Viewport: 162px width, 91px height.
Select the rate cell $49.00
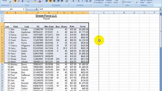[x=72, y=51]
